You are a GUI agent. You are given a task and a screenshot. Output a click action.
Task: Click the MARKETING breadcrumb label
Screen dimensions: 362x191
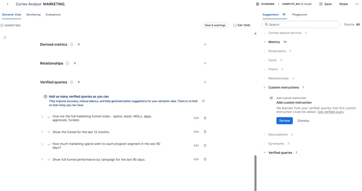tap(13, 25)
